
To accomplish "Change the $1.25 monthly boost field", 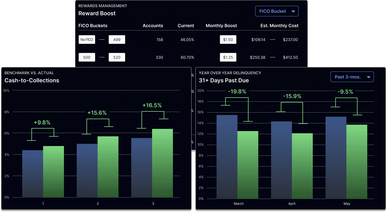I will (228, 57).
